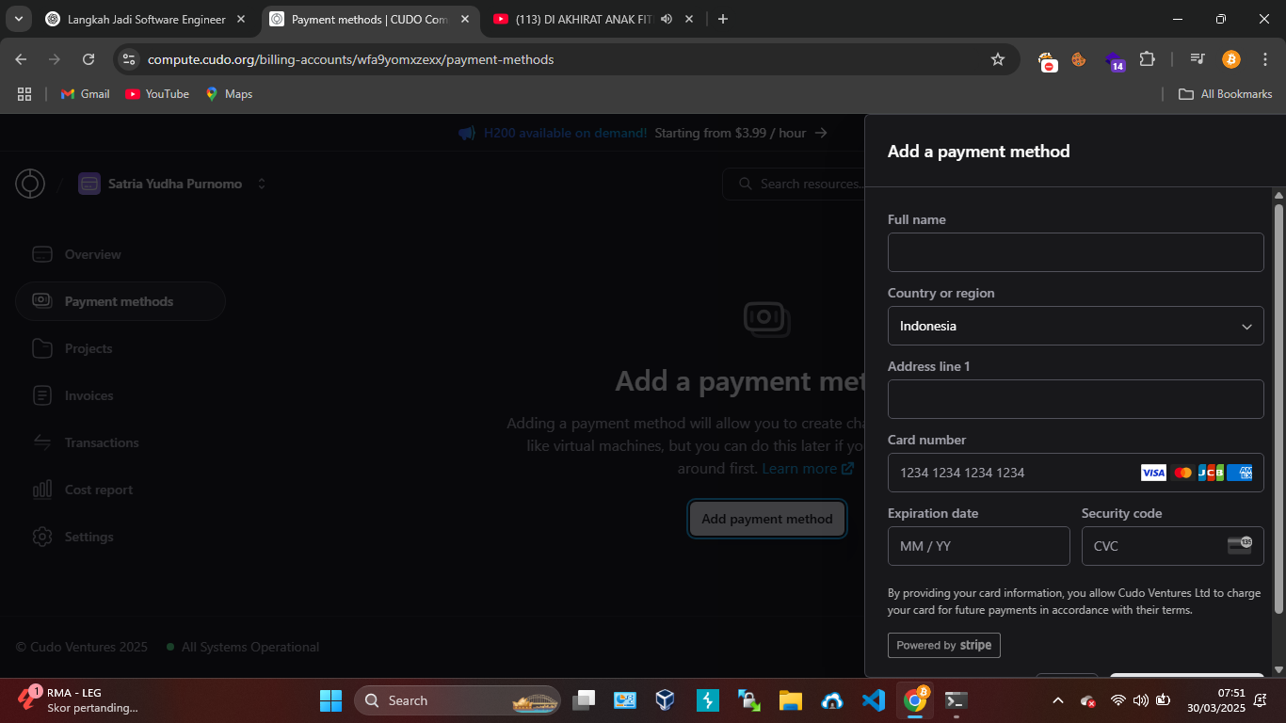Image resolution: width=1286 pixels, height=723 pixels.
Task: Open the Learn more link
Action: click(808, 468)
